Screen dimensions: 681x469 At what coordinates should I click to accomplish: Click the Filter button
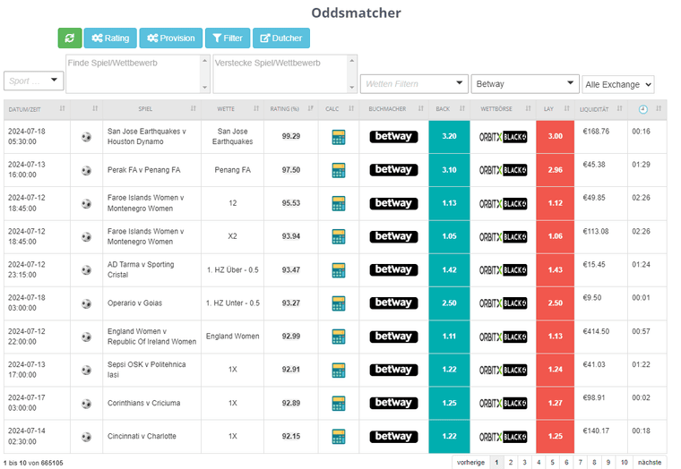[x=228, y=38]
